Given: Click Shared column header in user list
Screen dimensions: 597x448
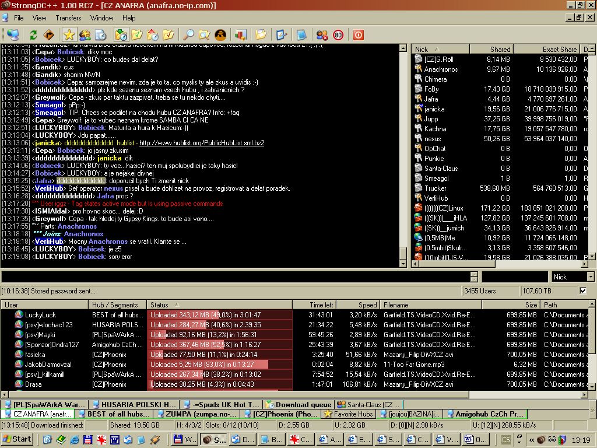Looking at the screenshot, I should click(x=491, y=49).
